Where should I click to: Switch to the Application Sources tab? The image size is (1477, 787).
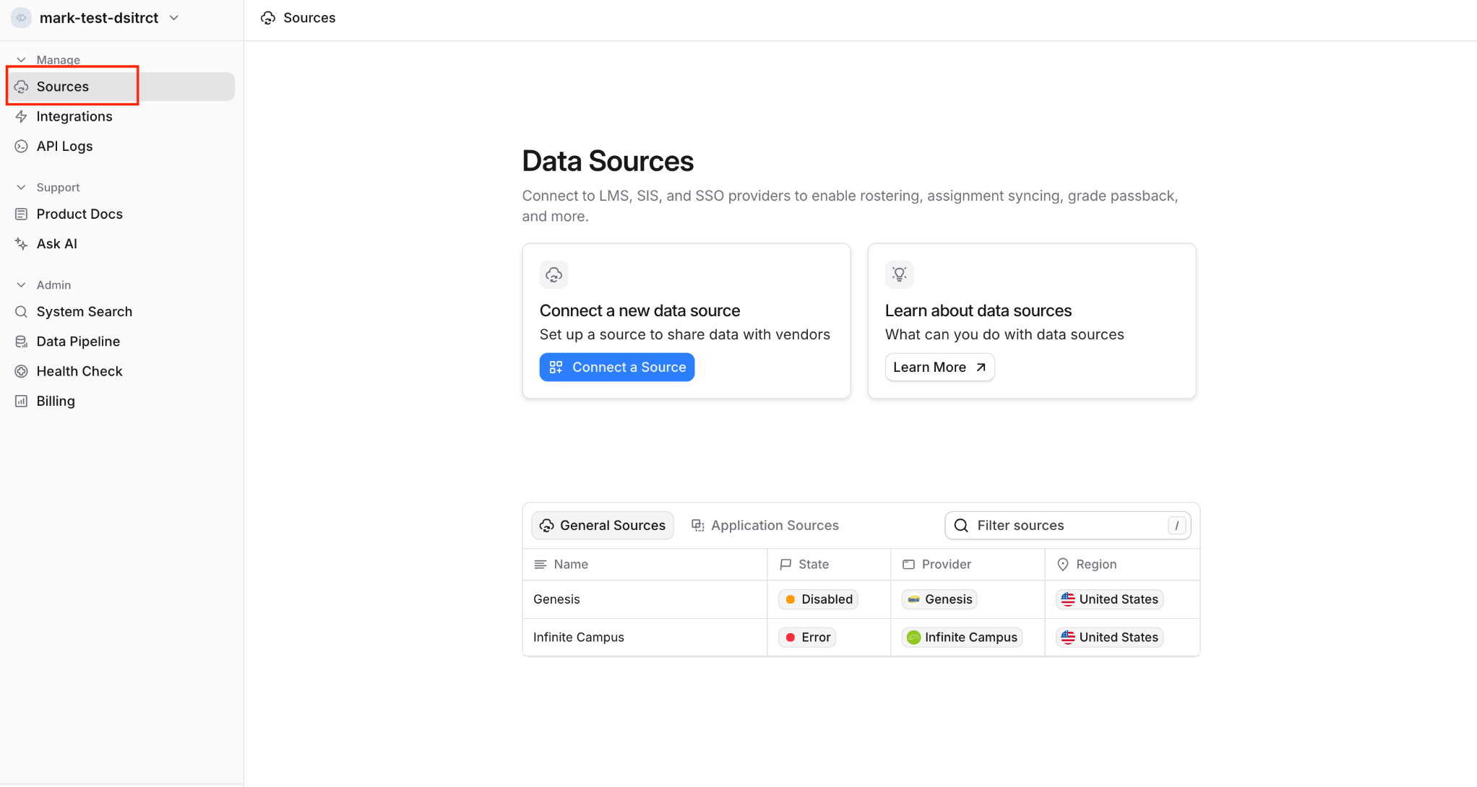(x=765, y=526)
